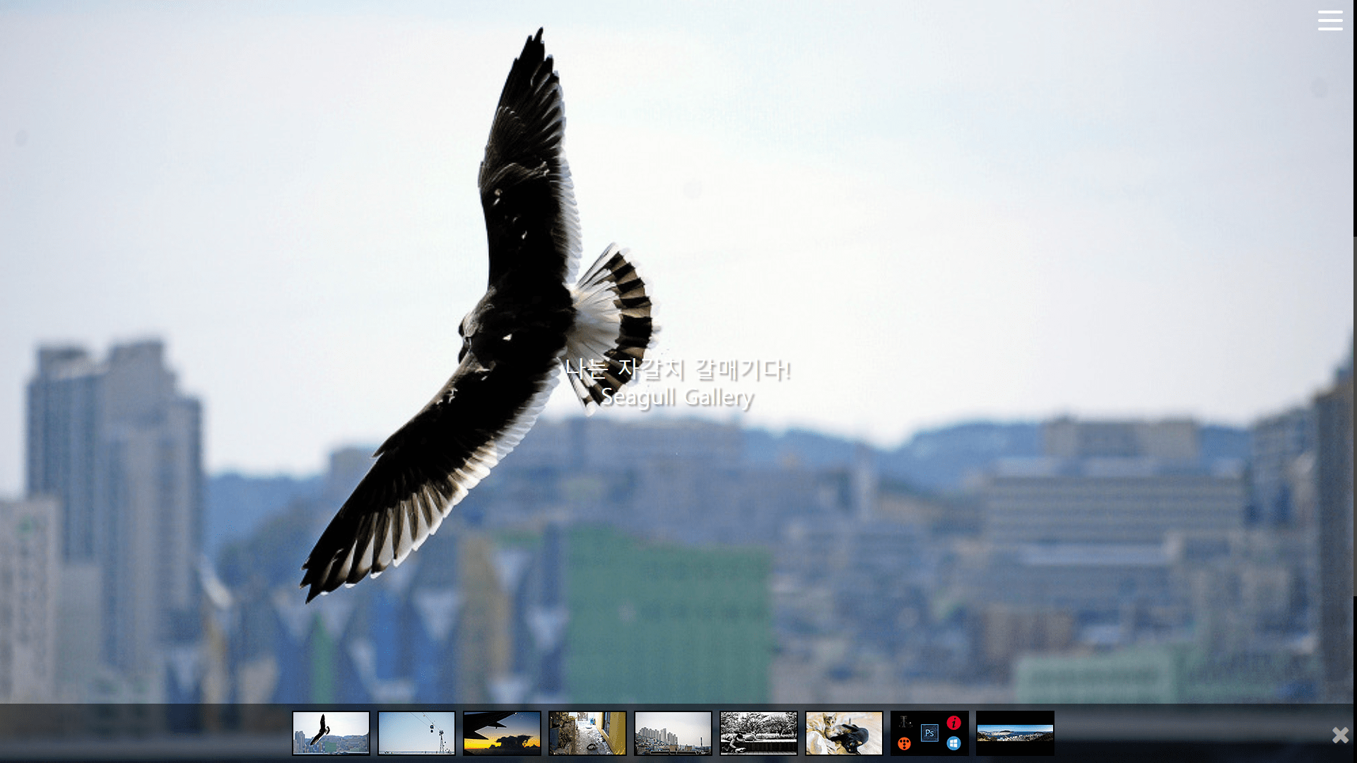View the apartment skyline thumbnail
This screenshot has width=1357, height=763.
click(x=673, y=733)
